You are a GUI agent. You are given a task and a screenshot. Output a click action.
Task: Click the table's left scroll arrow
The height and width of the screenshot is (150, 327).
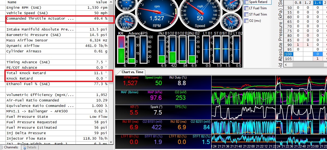tap(286, 65)
